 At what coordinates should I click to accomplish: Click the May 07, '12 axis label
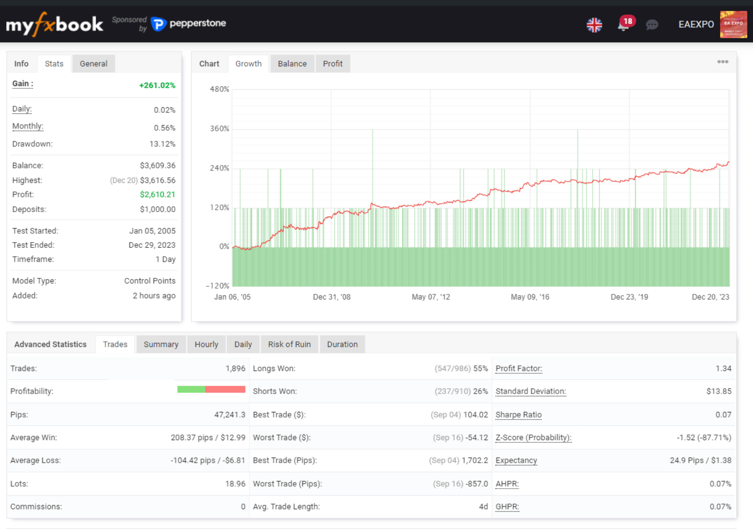431,297
